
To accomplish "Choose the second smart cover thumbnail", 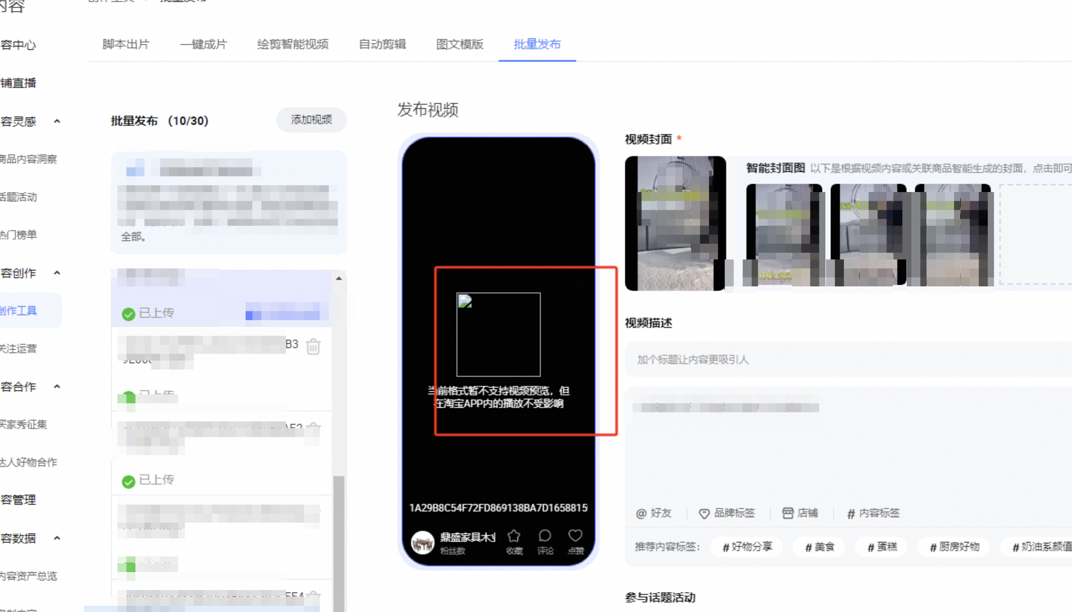I will 869,235.
